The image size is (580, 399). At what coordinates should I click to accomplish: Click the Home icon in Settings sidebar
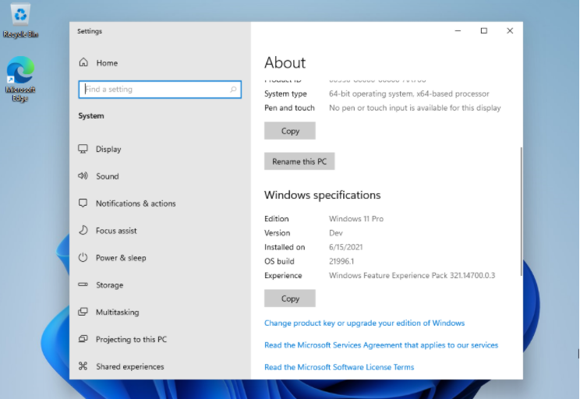(83, 63)
